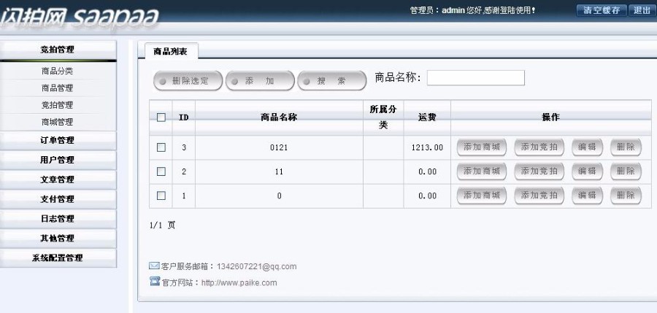This screenshot has height=313, width=657.
Task: Expand the 日志管理 sidebar section
Action: [58, 219]
